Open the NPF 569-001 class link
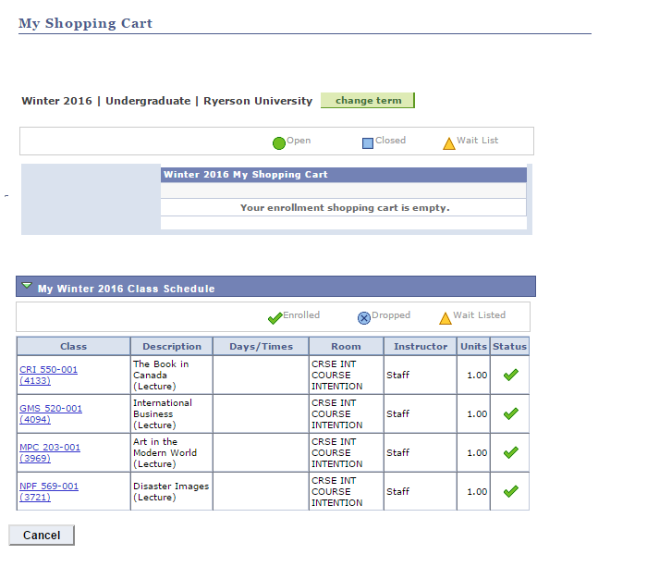 (48, 487)
